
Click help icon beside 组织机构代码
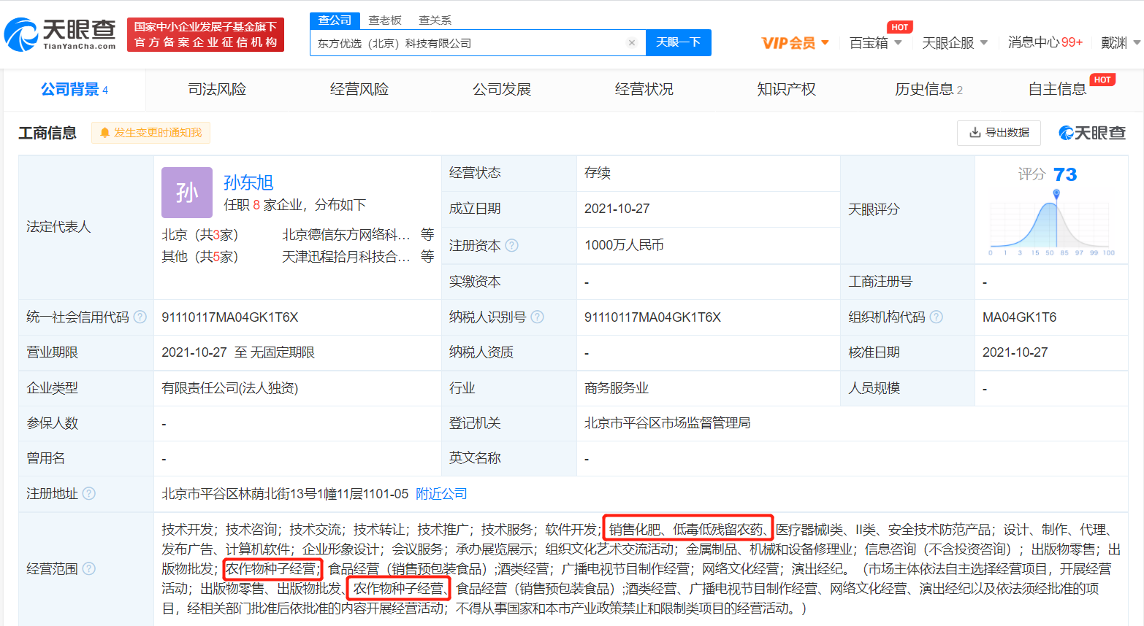(936, 317)
